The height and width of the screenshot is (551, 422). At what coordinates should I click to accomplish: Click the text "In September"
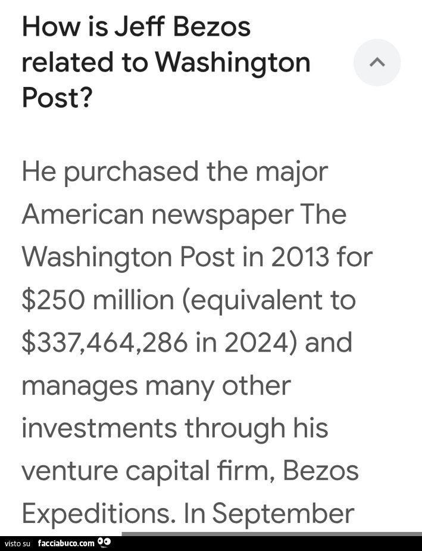click(283, 513)
